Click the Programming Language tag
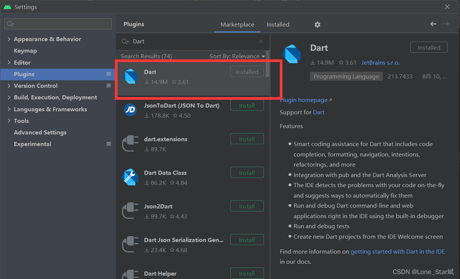 click(x=346, y=77)
